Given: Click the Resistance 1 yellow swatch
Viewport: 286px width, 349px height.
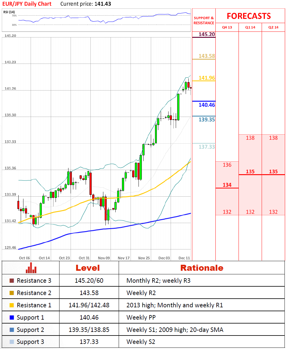Looking at the screenshot, I should [12, 305].
